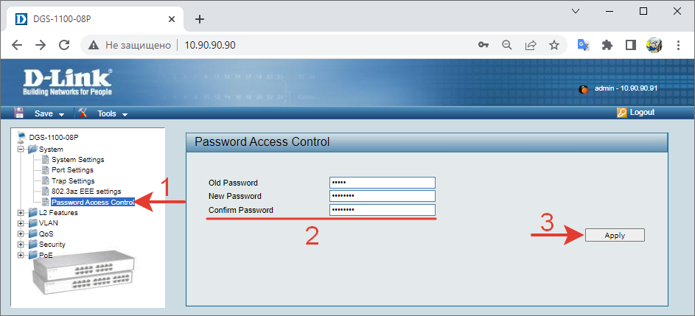Expand the VLAN tree node
The width and height of the screenshot is (695, 316).
pos(21,222)
